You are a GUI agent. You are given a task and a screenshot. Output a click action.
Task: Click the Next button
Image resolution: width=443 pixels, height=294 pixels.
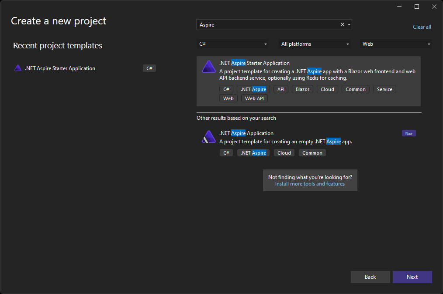coord(412,277)
